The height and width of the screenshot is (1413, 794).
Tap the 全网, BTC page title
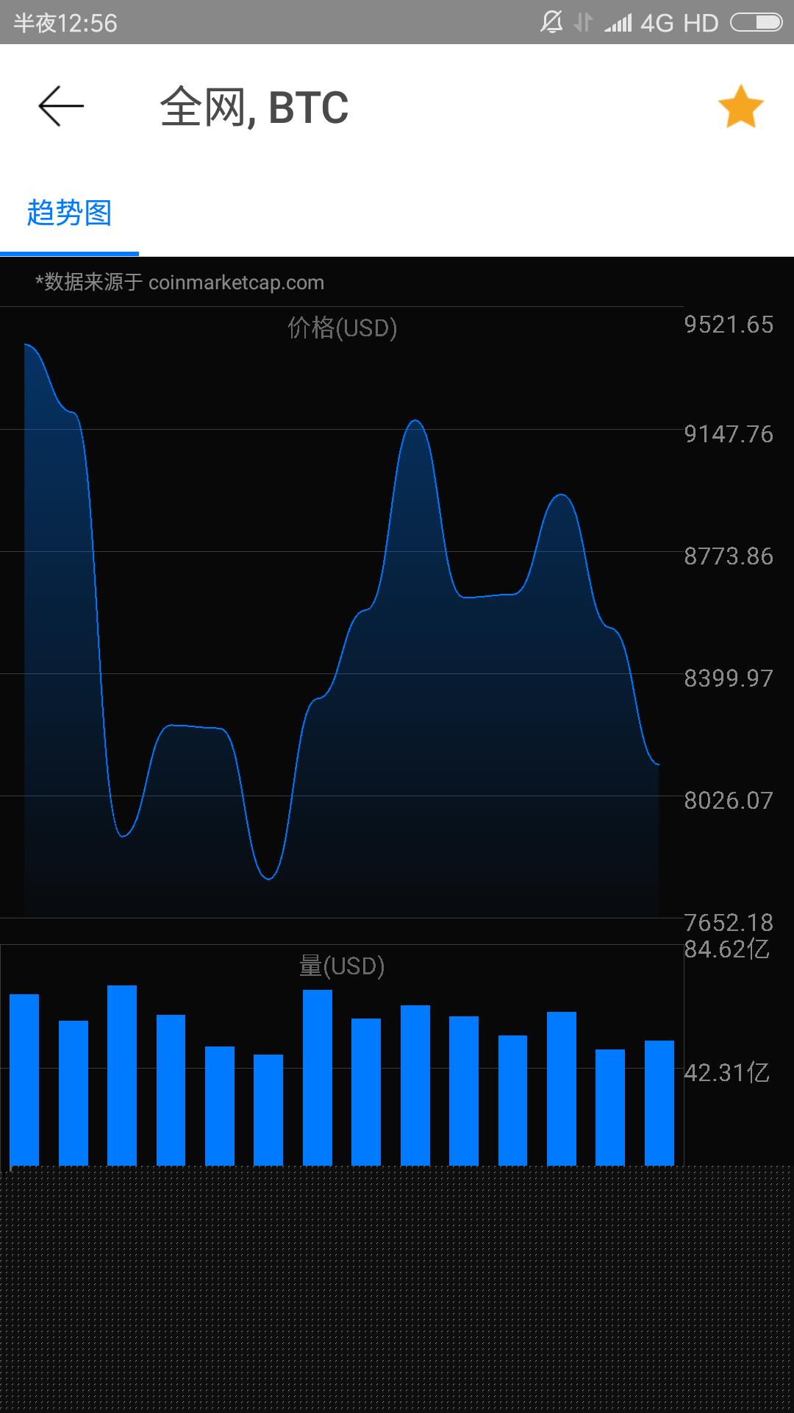(x=254, y=107)
